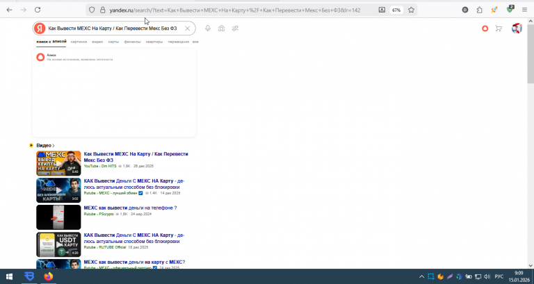Screen dimensions: 534x284
Task: Switch to the 'картинки' tab
Action: click(x=79, y=42)
